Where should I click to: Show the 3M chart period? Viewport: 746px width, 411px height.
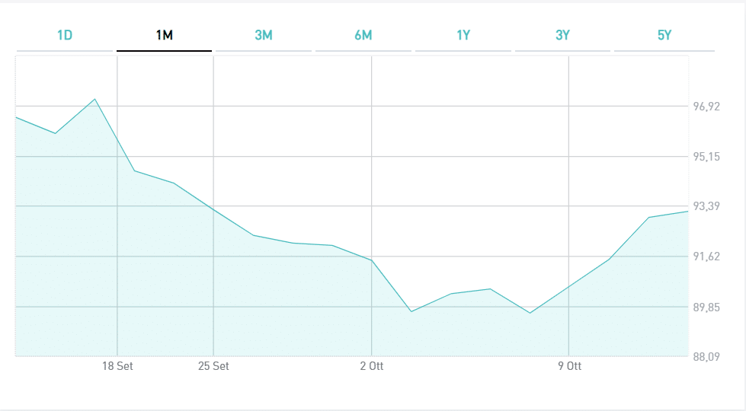click(x=264, y=36)
